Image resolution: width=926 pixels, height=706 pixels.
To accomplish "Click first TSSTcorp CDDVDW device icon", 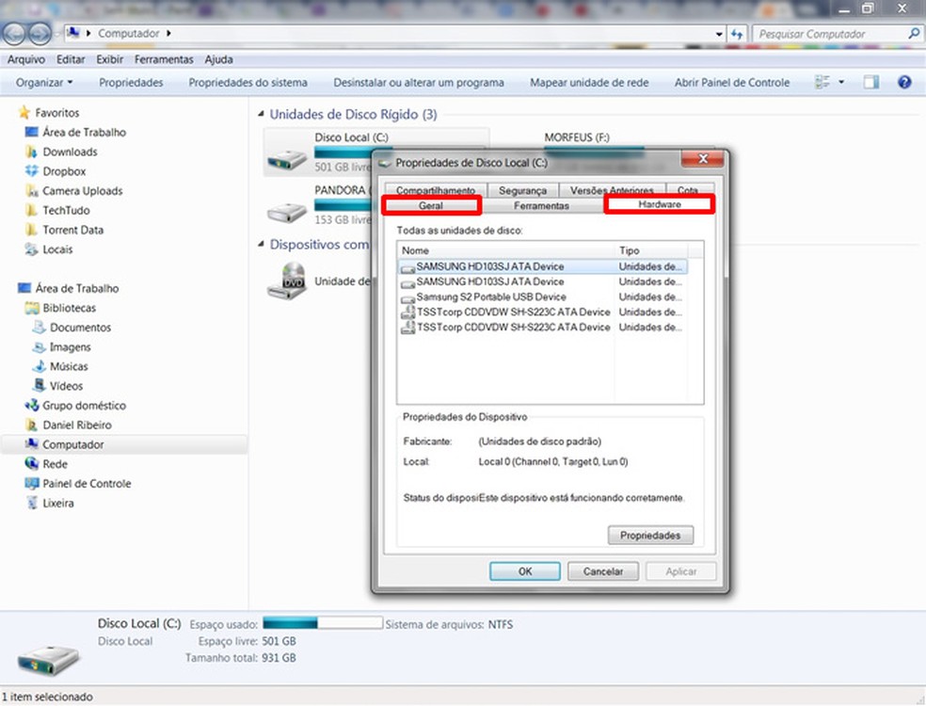I will pos(407,313).
